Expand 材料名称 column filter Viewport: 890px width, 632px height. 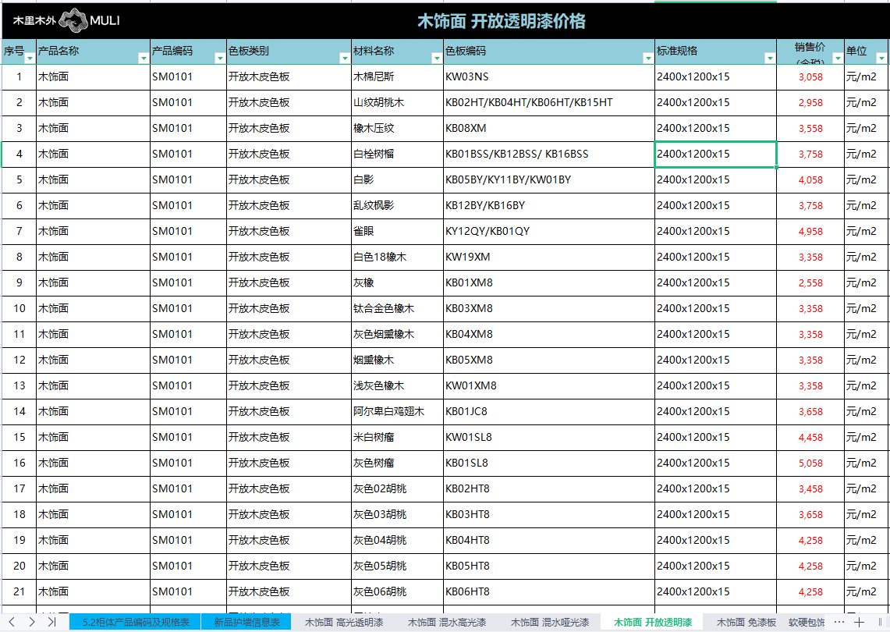point(436,59)
